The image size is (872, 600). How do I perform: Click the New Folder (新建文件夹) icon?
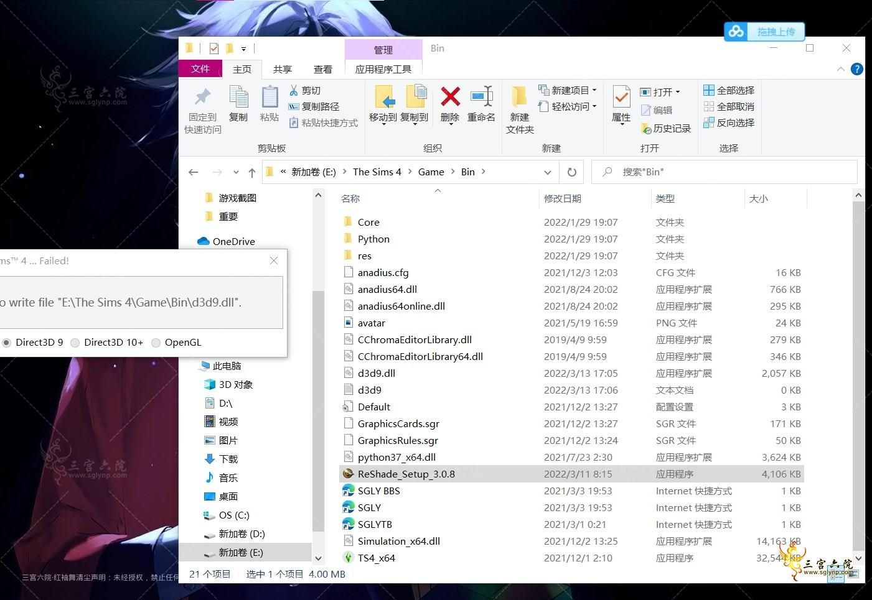(x=520, y=98)
